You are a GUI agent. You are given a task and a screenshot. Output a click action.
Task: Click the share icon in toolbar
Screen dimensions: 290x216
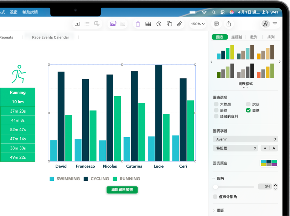pos(229,24)
